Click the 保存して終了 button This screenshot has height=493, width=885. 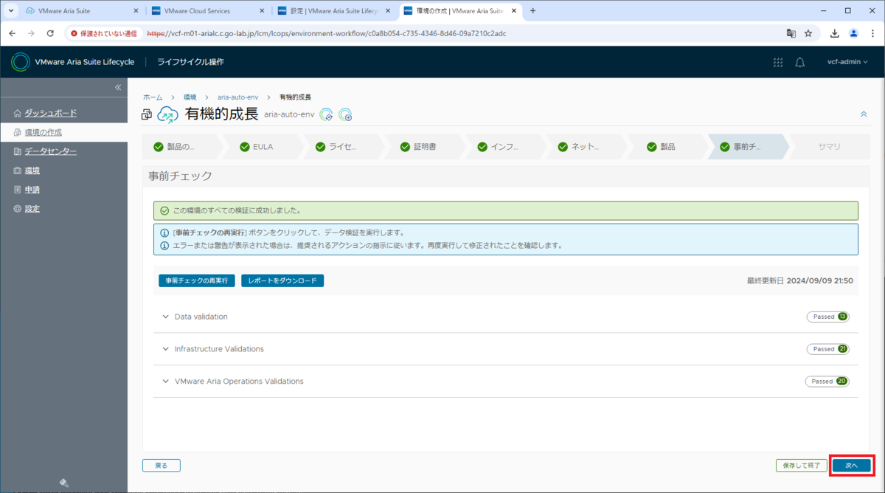[x=802, y=466]
